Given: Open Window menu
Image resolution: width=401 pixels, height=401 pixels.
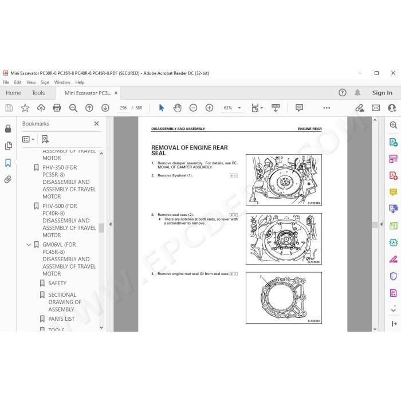Looking at the screenshot, I should (x=62, y=82).
